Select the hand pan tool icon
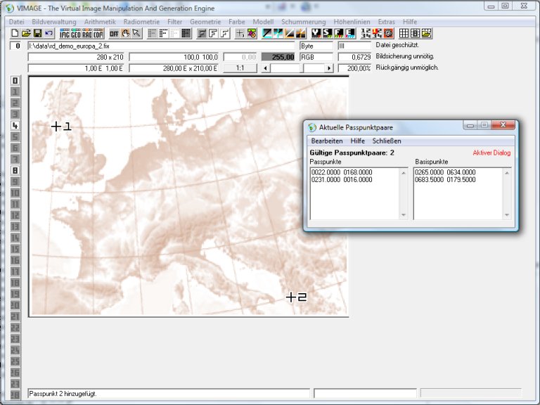 tap(126, 33)
